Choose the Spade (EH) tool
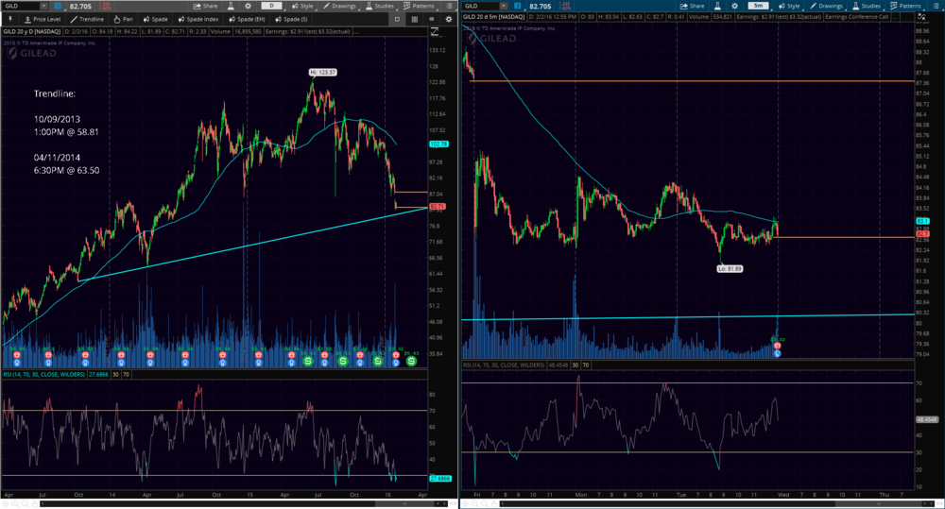 pos(247,19)
